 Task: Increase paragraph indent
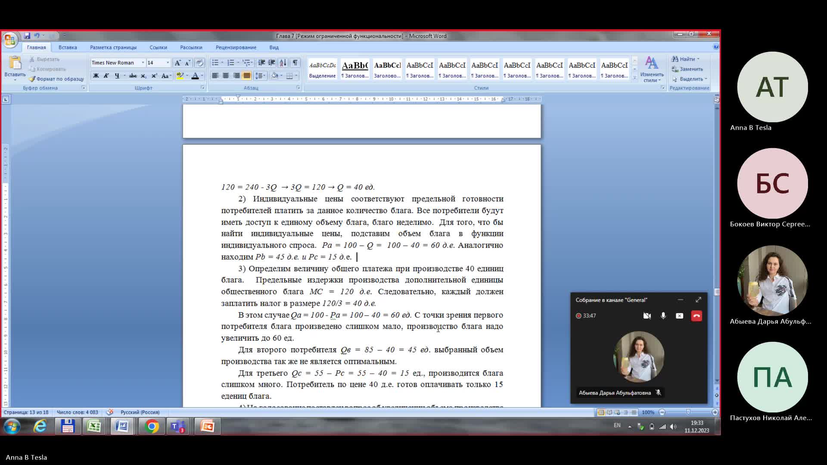[272, 63]
